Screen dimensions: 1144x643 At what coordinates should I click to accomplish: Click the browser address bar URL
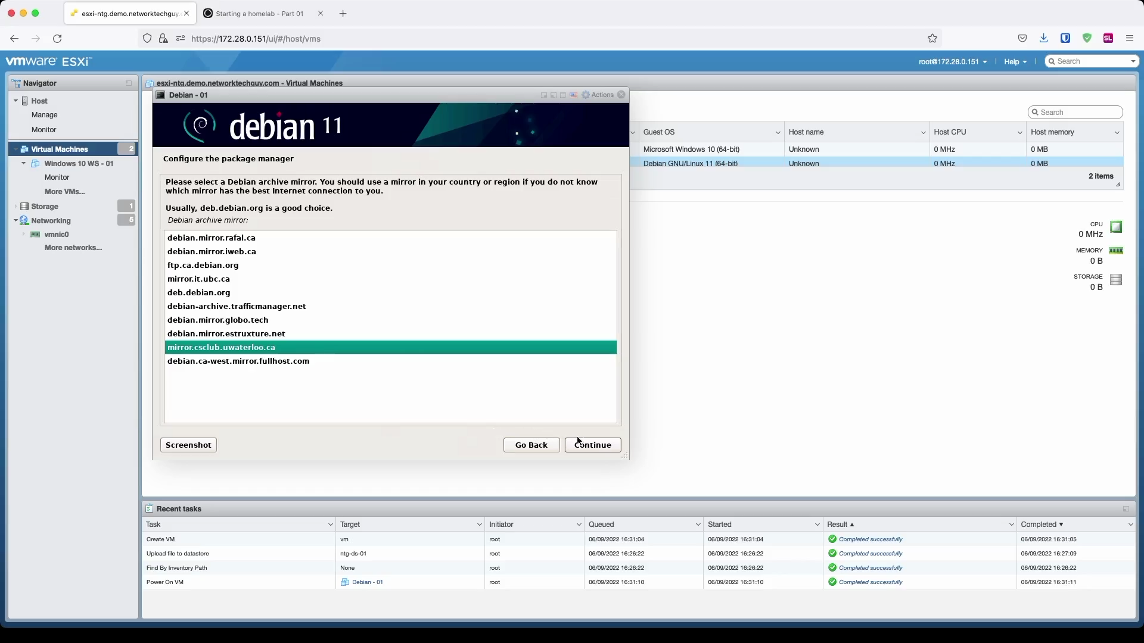pos(256,39)
